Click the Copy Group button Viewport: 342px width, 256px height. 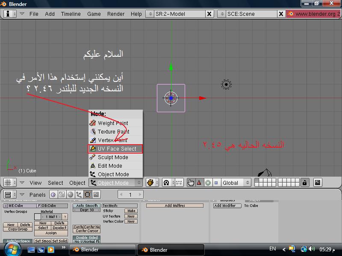[x=18, y=229]
